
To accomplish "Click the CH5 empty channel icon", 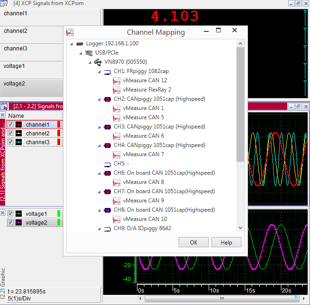I will 107,164.
